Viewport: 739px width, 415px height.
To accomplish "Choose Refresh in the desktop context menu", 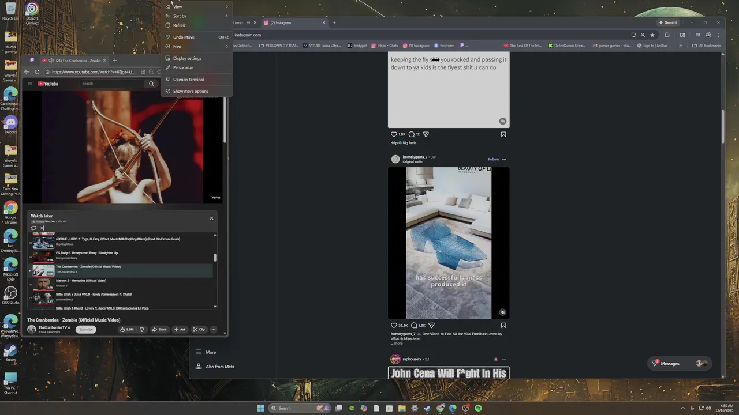I will 196,25.
